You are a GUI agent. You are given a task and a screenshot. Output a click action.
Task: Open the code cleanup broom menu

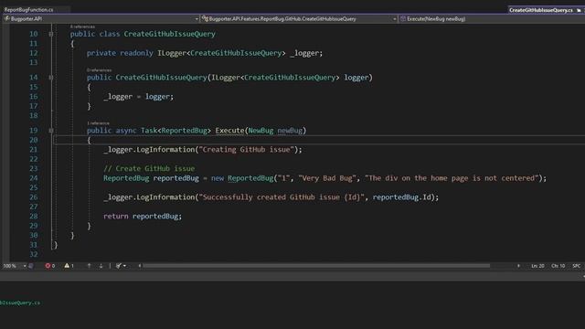click(121, 266)
